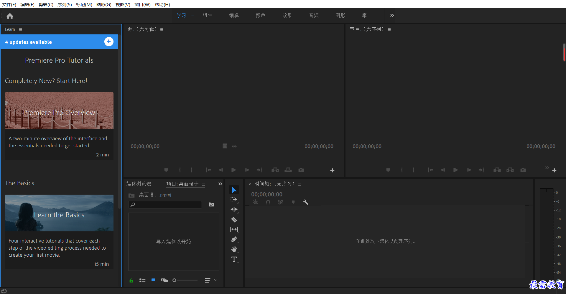Open Learn the Basics tutorial thumbnail

point(59,213)
